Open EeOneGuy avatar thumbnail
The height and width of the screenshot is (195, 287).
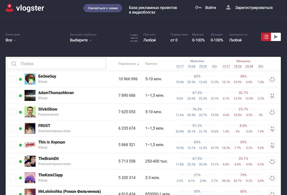[30, 79]
